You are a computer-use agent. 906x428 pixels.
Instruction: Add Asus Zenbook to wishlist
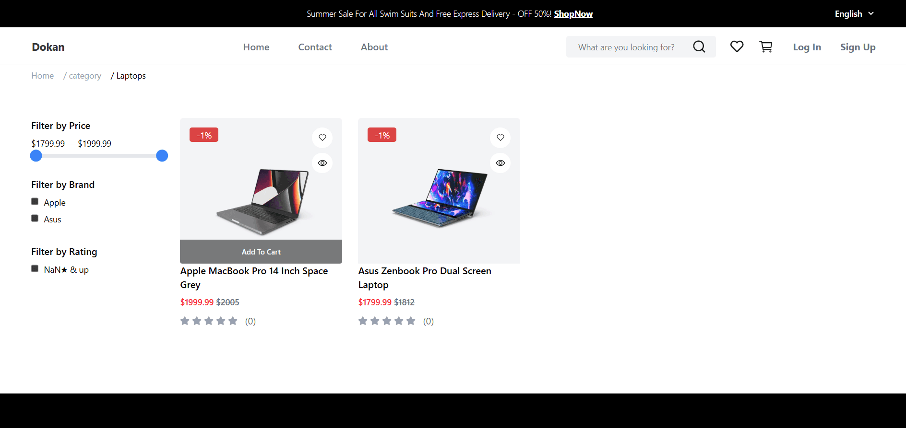(500, 138)
